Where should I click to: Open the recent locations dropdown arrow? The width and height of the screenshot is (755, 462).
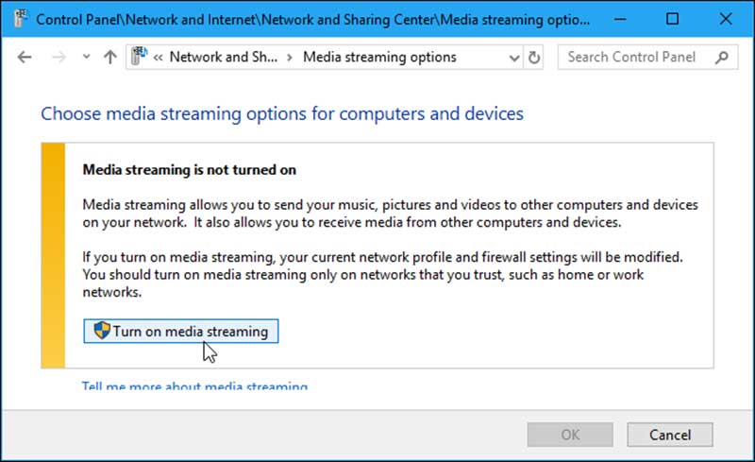(86, 58)
